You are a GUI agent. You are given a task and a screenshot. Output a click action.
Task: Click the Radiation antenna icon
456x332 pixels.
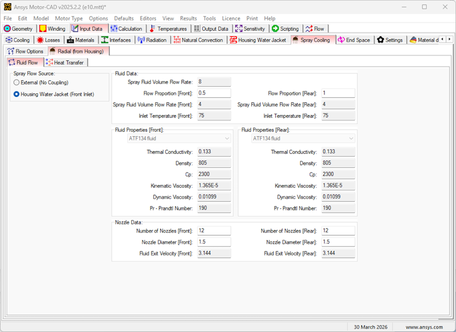[x=141, y=40]
